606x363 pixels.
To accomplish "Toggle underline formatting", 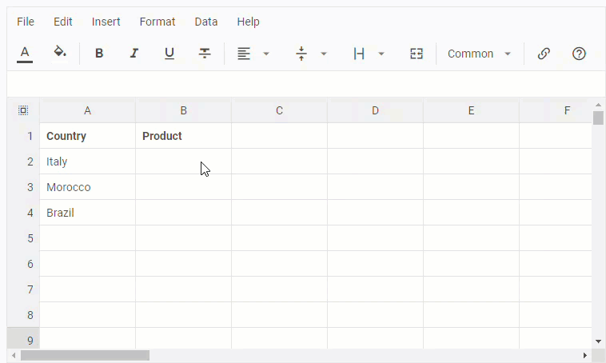I will click(x=169, y=54).
